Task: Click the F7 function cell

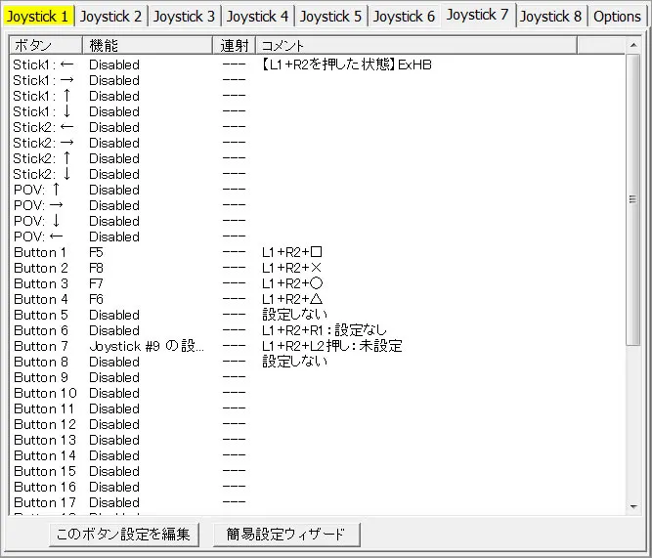Action: click(96, 283)
